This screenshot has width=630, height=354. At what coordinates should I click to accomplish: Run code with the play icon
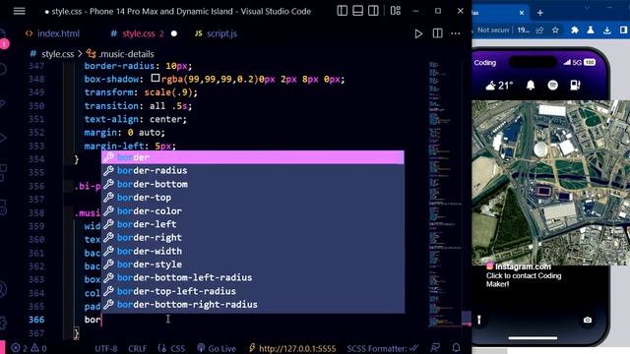[418, 33]
